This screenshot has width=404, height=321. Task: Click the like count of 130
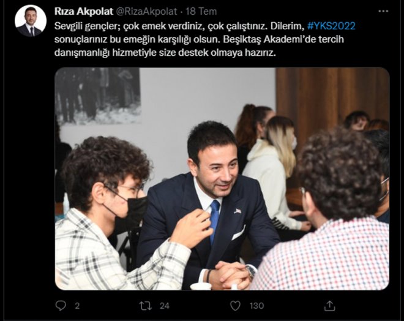point(256,306)
